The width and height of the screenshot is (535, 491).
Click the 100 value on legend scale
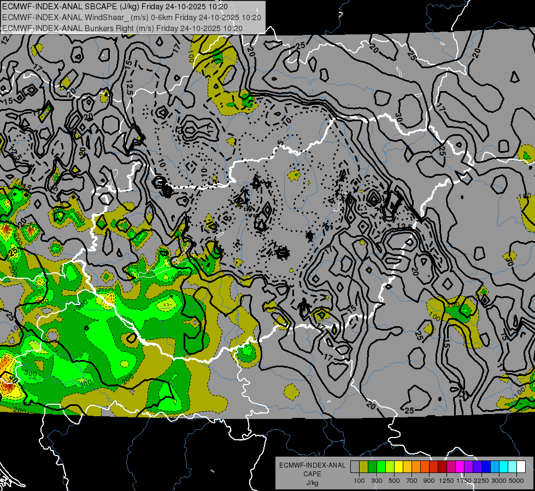pos(359,481)
